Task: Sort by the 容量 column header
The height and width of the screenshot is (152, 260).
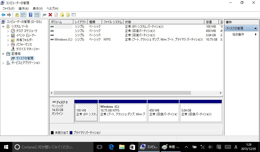Action: tap(212, 22)
